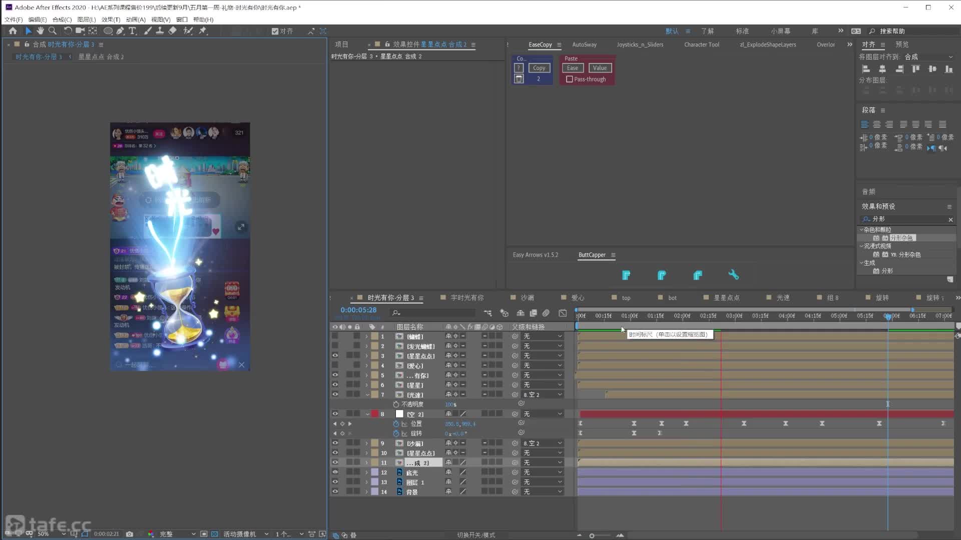Select the Zoom magnifier tool
This screenshot has width=961, height=540.
coord(52,31)
